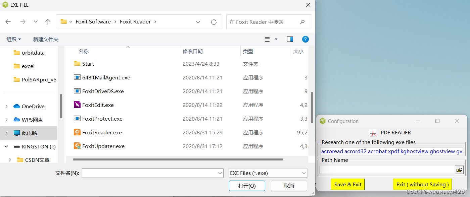Focus the 文件名(N) input field

point(150,173)
